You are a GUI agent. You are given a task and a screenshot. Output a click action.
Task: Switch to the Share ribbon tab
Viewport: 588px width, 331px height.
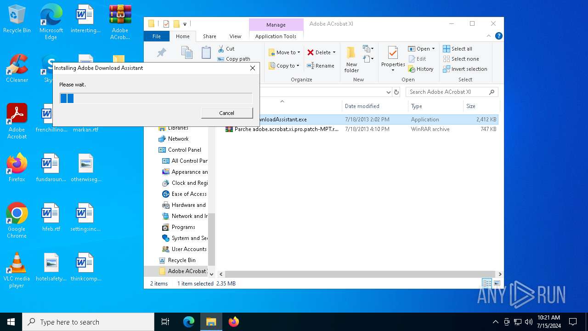[209, 36]
